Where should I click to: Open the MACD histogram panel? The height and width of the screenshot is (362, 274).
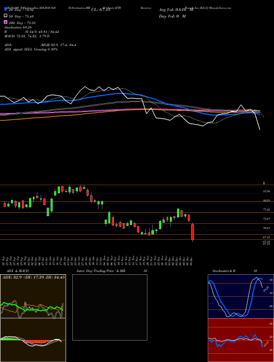pyautogui.click(x=33, y=340)
